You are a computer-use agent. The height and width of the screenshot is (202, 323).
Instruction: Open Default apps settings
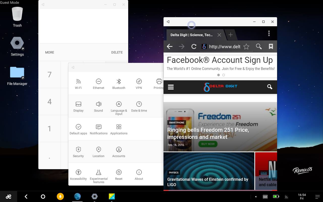click(78, 130)
